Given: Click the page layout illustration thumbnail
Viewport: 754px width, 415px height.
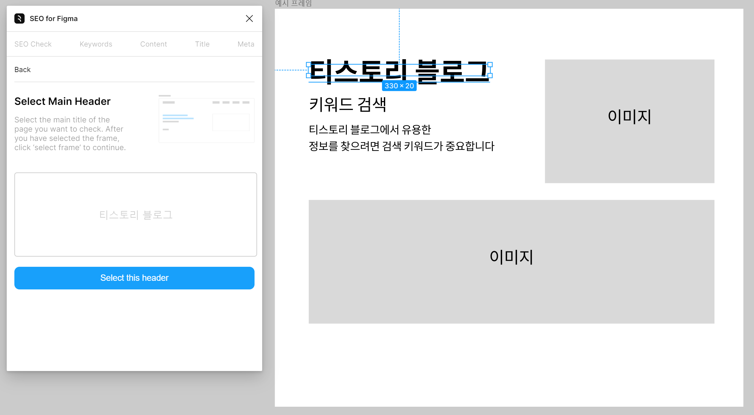Looking at the screenshot, I should [x=206, y=119].
